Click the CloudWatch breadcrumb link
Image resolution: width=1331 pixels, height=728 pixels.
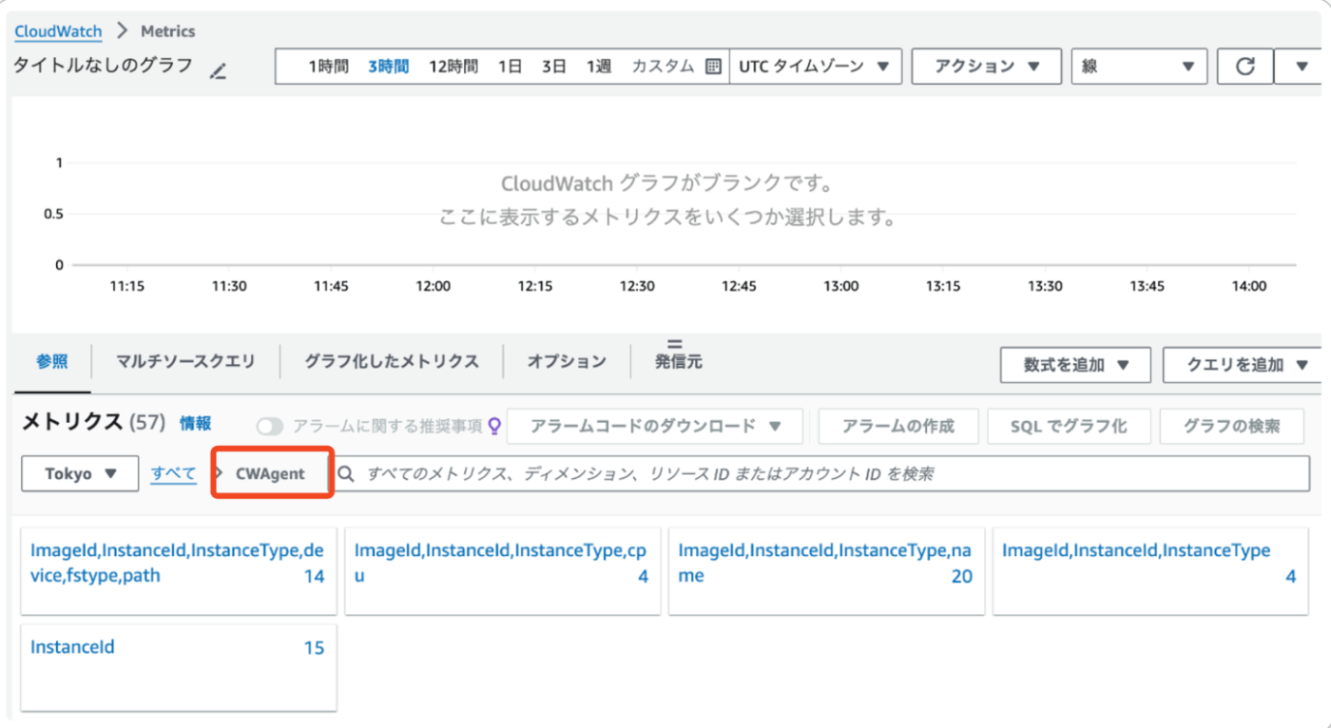click(x=58, y=31)
